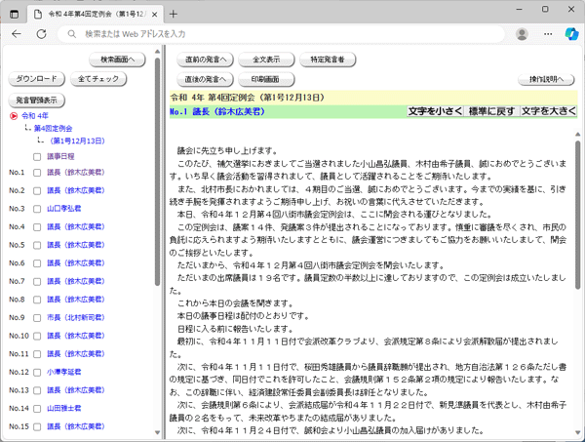Check the No.3 山口孝弘君 checkbox

pyautogui.click(x=37, y=209)
